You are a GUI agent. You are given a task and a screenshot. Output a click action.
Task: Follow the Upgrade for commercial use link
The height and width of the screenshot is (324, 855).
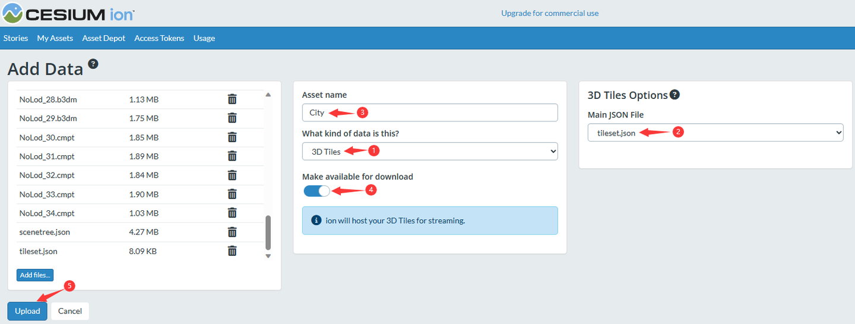[x=550, y=13]
